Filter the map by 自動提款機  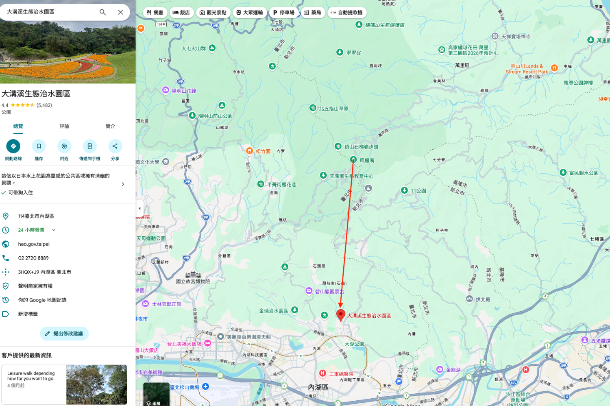click(347, 13)
